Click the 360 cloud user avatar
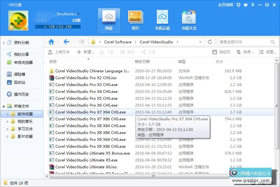280x187 pixels. (19, 20)
